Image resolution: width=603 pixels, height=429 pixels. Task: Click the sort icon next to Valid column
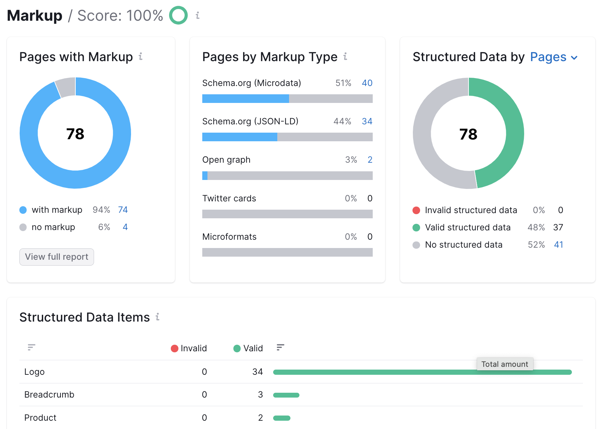[x=280, y=347]
